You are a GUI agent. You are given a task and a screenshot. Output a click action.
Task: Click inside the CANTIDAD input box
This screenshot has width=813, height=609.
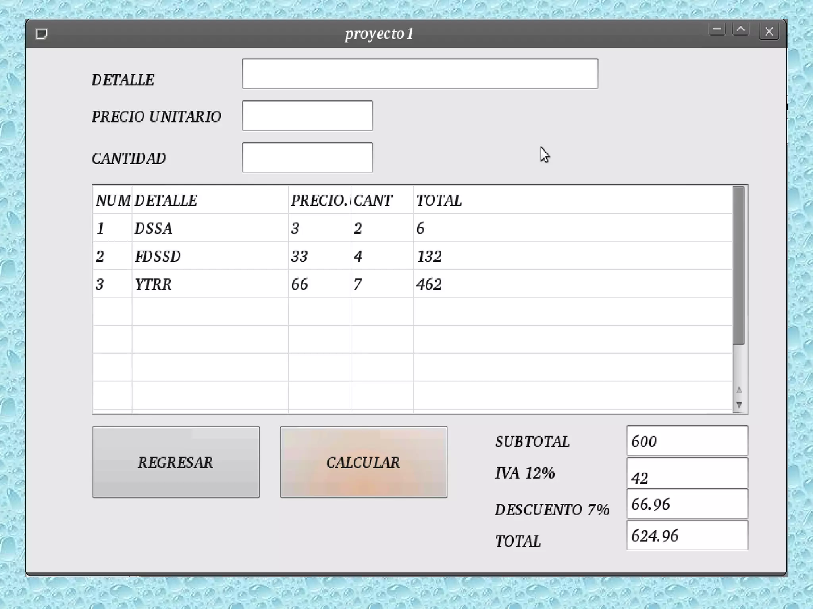tap(307, 157)
